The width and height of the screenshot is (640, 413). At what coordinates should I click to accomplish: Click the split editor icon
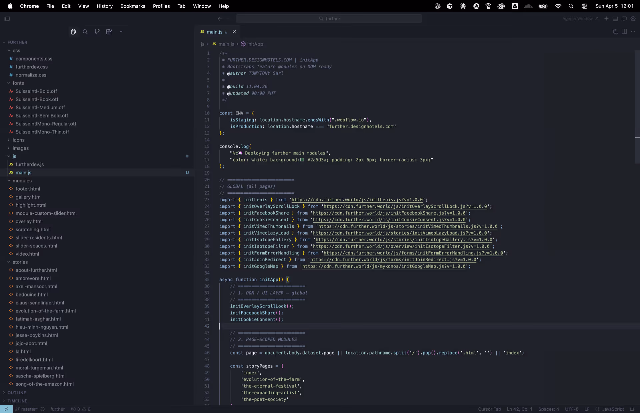(624, 31)
